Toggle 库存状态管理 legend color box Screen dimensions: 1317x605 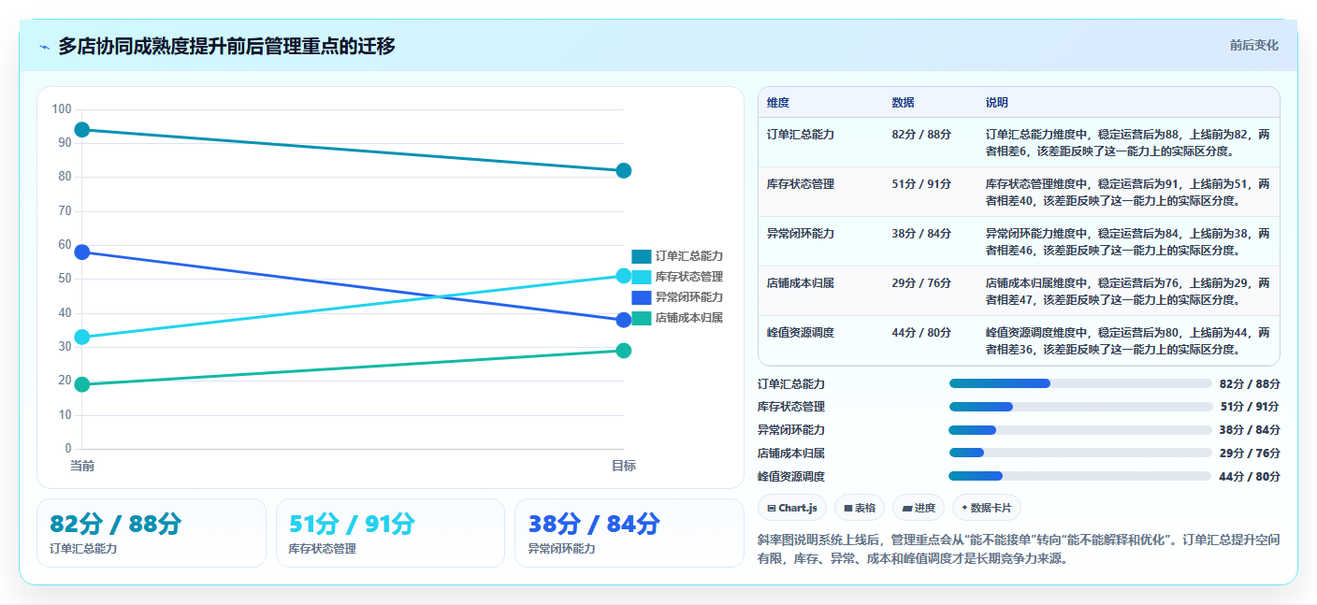point(642,277)
